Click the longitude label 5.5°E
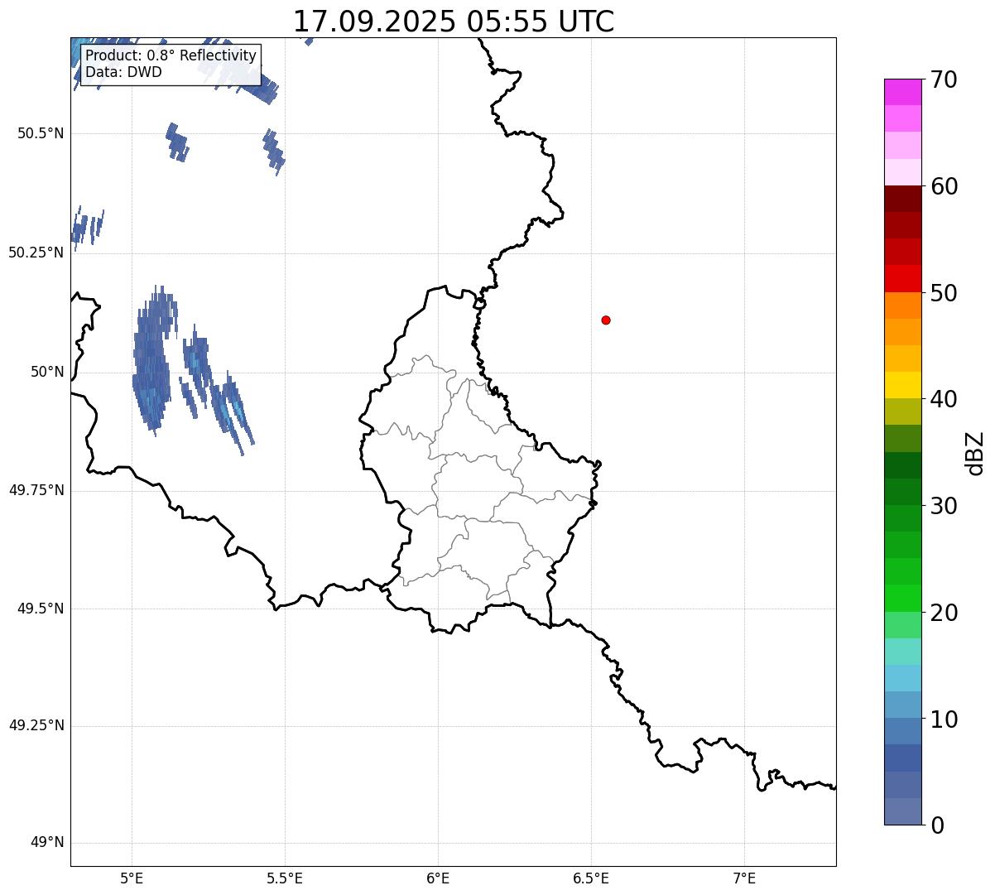 click(x=285, y=878)
